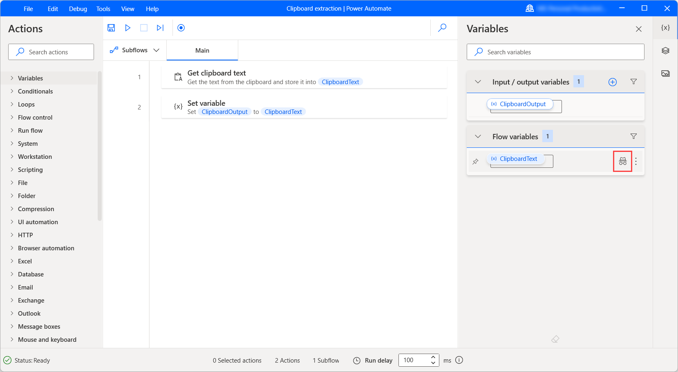Click the ClipboardOutput variable chip in Variables pane
The width and height of the screenshot is (678, 372).
click(x=519, y=104)
